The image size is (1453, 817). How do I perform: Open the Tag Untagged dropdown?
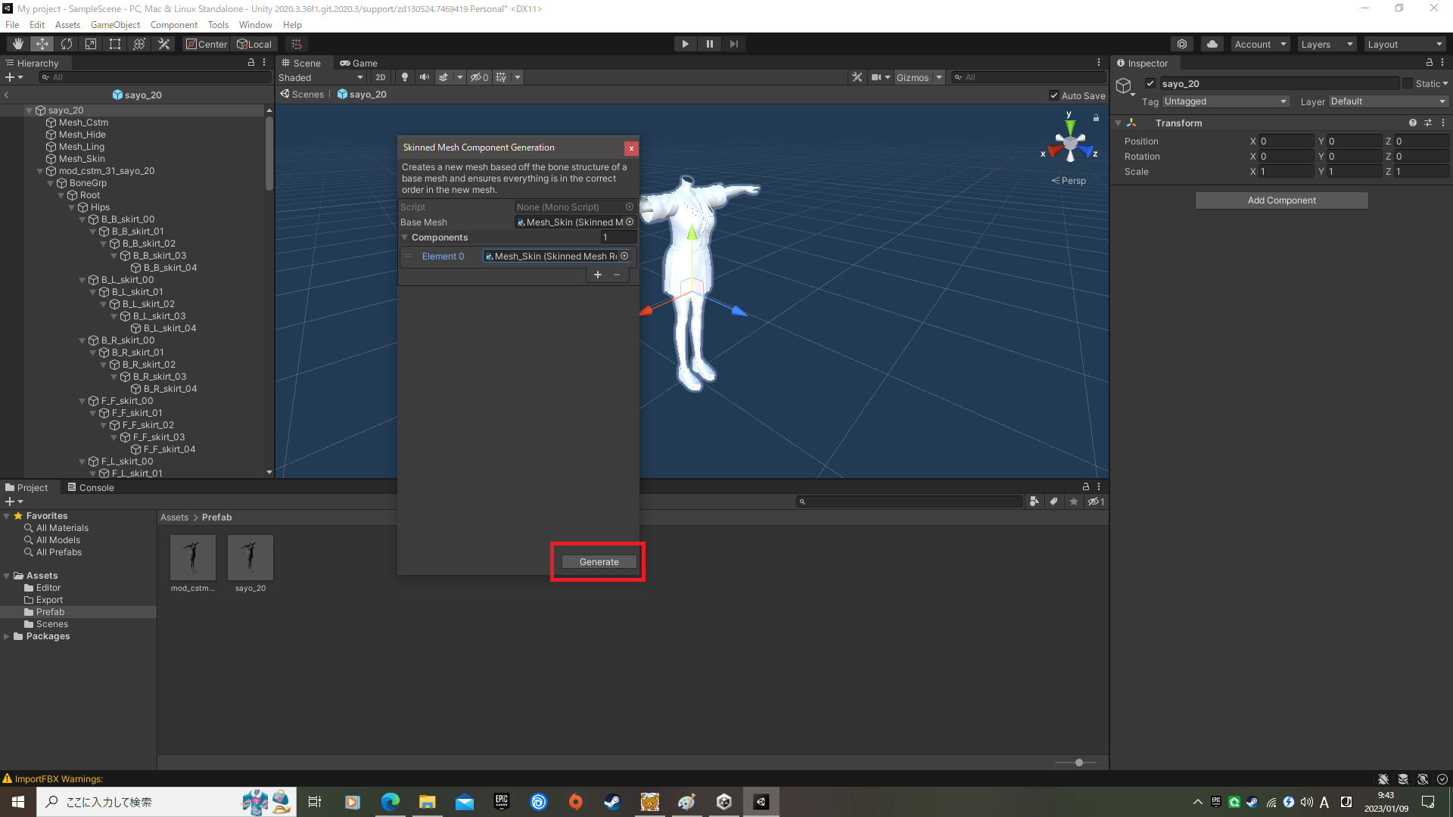1225,101
